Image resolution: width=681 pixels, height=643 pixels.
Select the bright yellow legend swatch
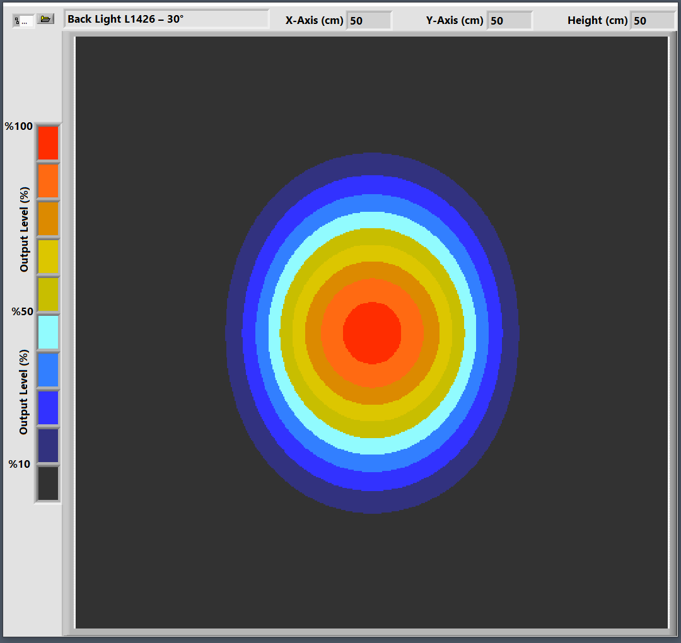click(x=48, y=257)
